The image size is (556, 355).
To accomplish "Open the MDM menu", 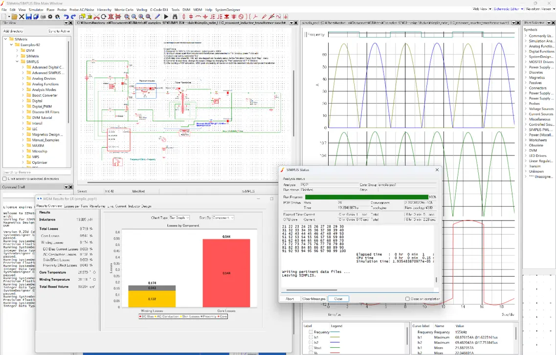I will 198,10.
